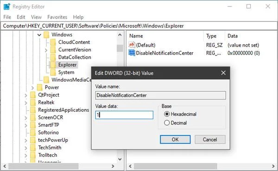This screenshot has width=278, height=171.
Task: Close the Edit DWORD dialog with X
Action: click(x=223, y=73)
